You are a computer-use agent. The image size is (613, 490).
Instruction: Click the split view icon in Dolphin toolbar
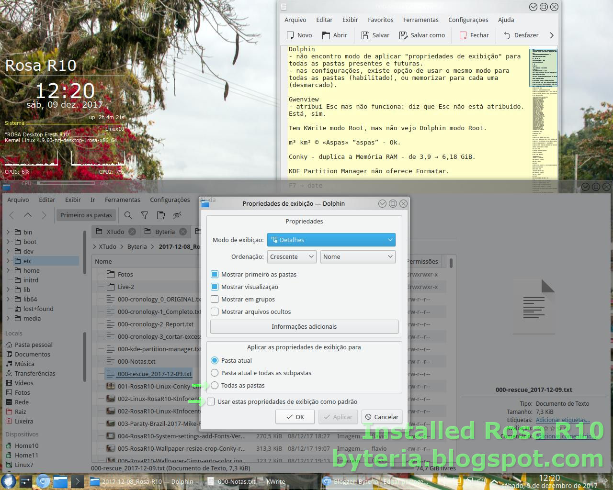click(160, 215)
